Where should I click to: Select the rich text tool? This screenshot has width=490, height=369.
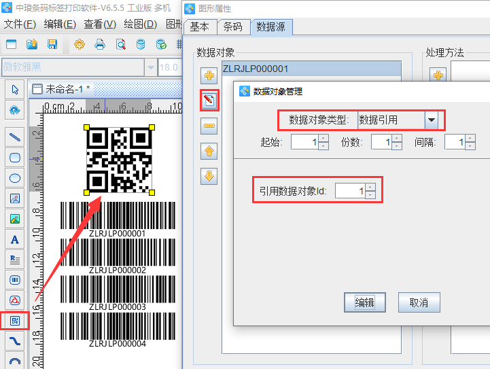[x=15, y=260]
